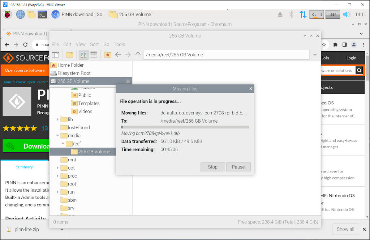Open the Go menu in file manager
Viewport: 370px width, 240px height.
106,44
